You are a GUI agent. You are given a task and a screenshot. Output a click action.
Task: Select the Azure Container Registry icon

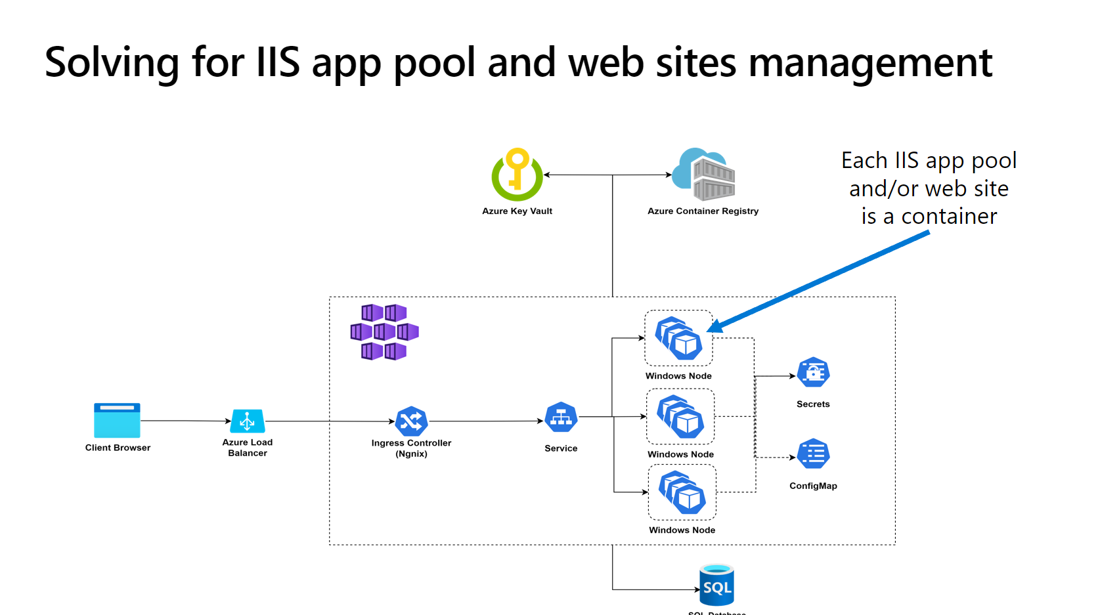(703, 175)
